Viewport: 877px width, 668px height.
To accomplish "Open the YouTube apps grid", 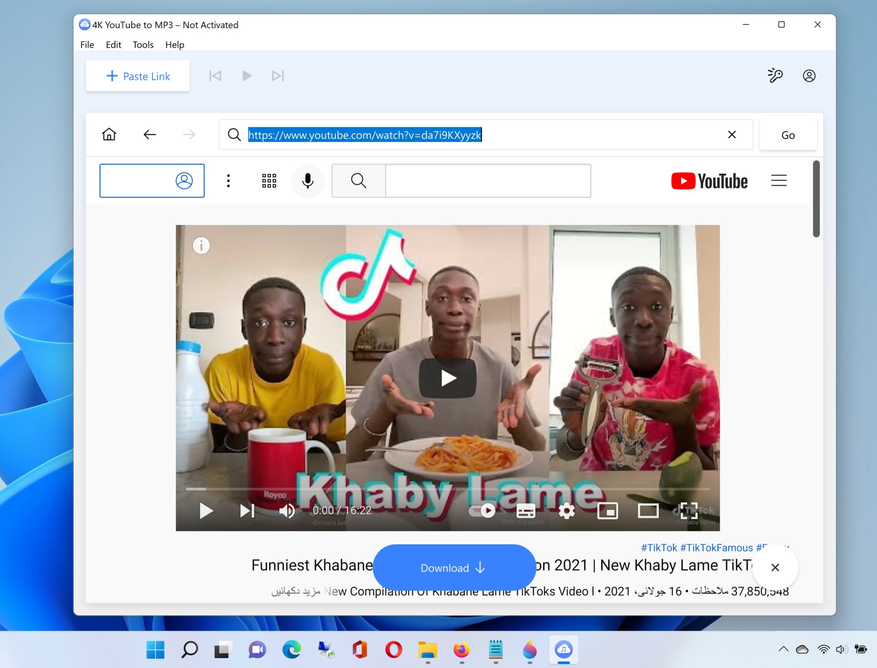I will point(269,181).
